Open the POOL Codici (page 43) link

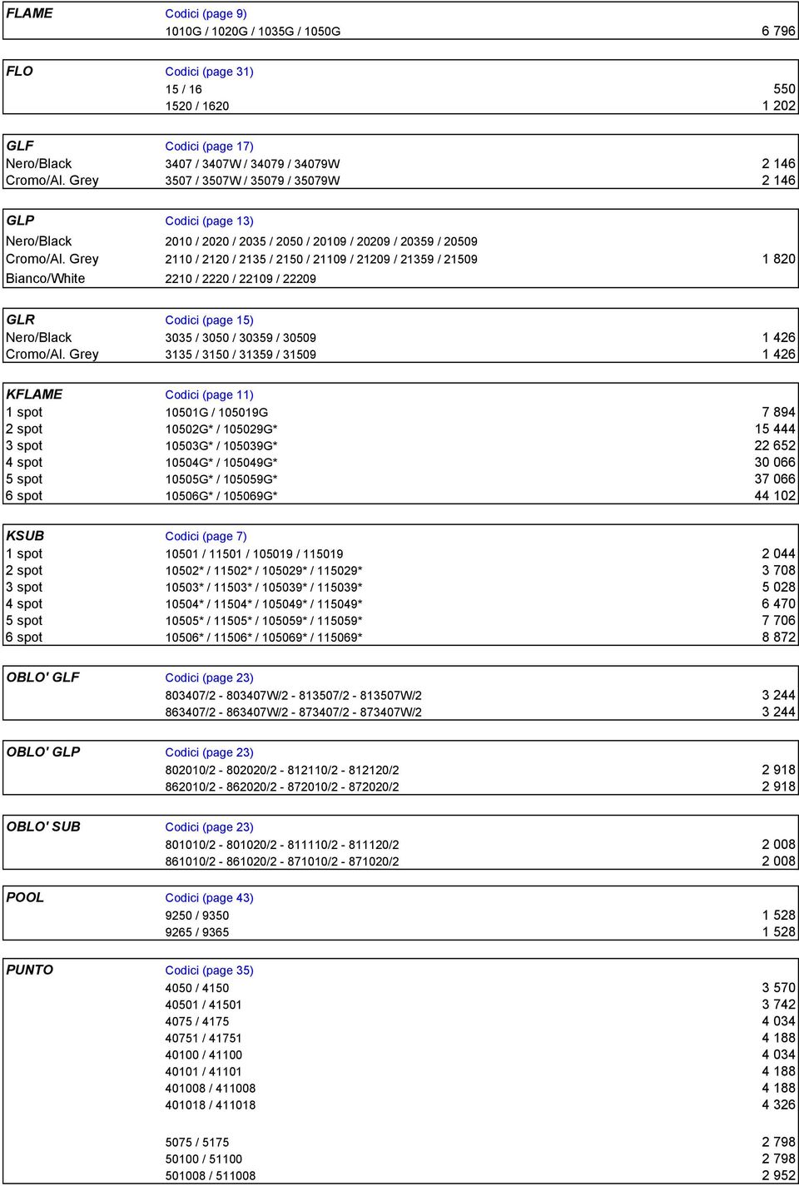(209, 898)
